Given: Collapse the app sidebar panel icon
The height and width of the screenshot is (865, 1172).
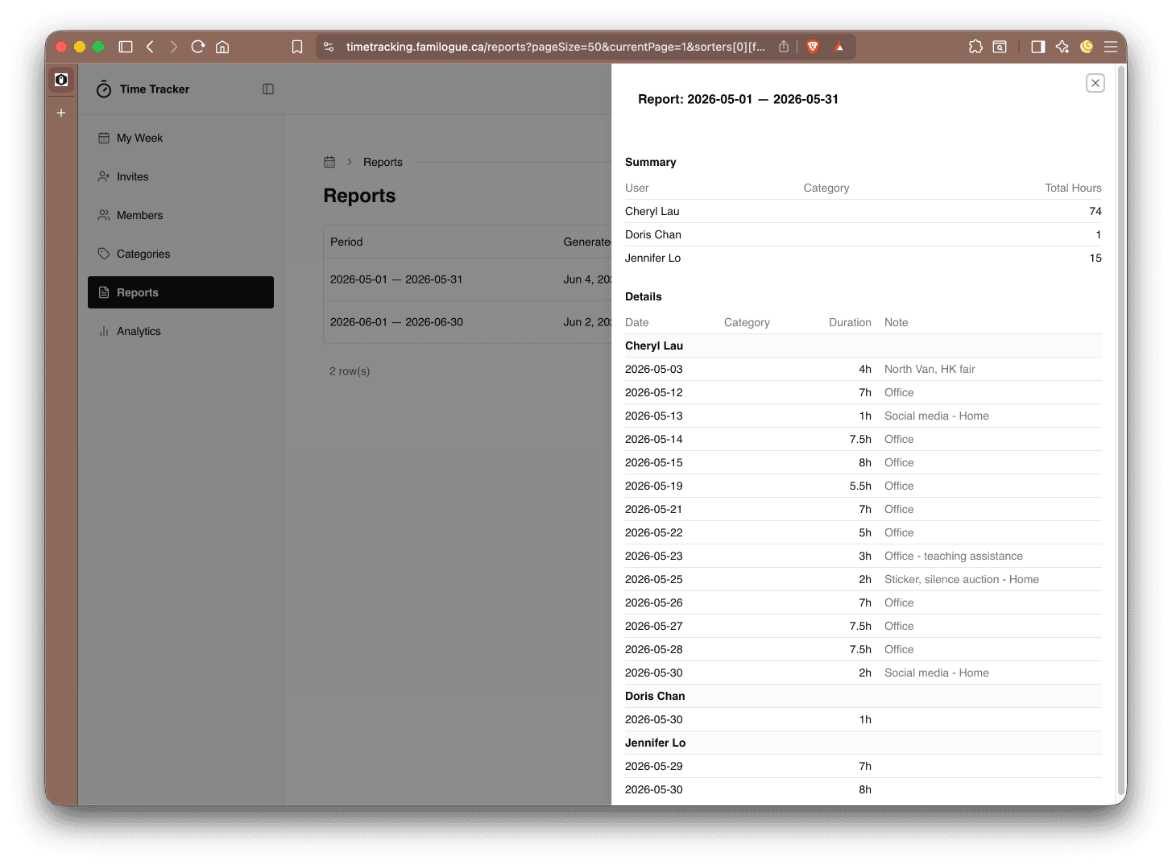Looking at the screenshot, I should [x=268, y=89].
